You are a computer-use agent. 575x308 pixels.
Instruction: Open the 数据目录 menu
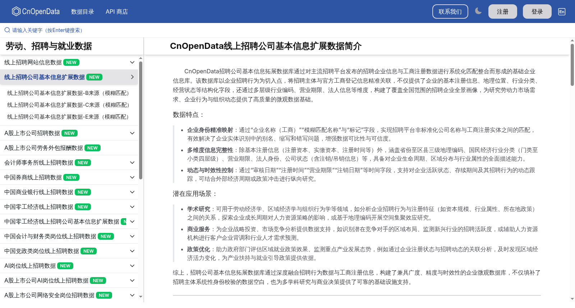(83, 12)
